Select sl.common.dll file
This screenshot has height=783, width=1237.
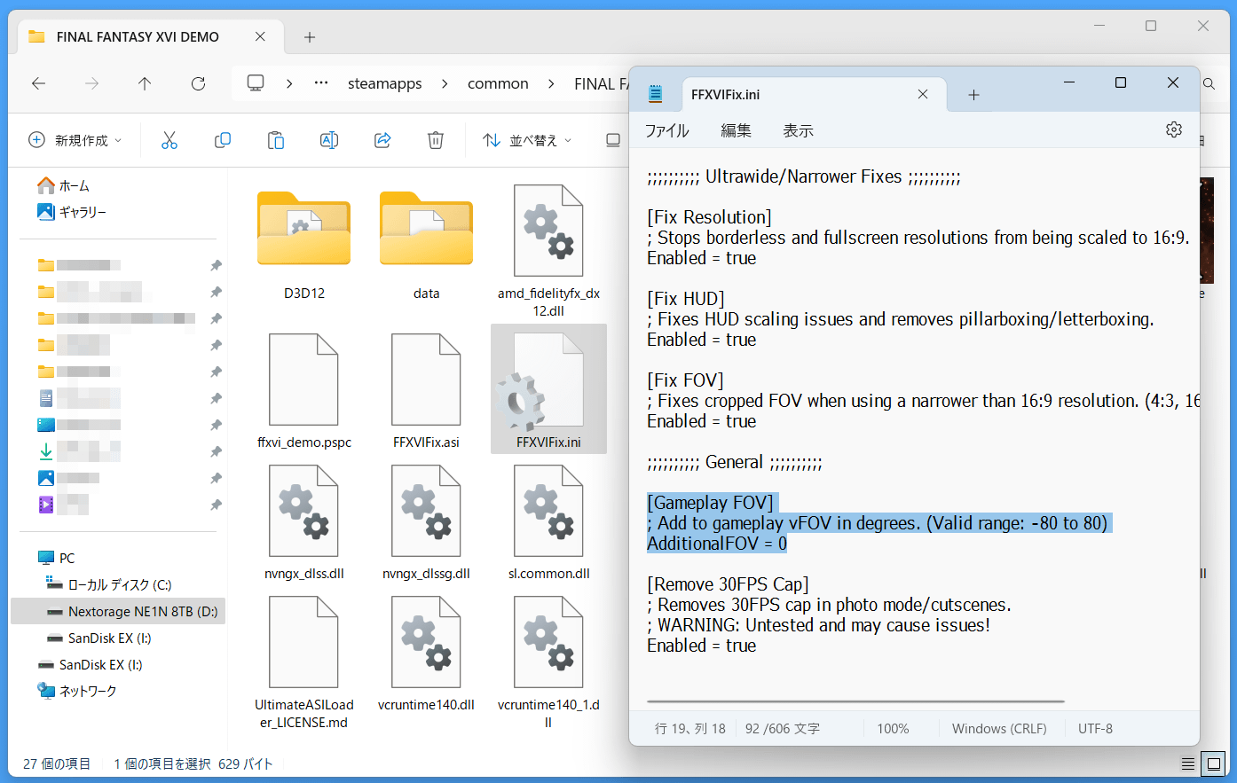[x=548, y=521]
